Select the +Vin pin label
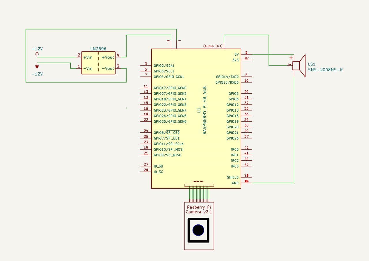 pyautogui.click(x=88, y=57)
